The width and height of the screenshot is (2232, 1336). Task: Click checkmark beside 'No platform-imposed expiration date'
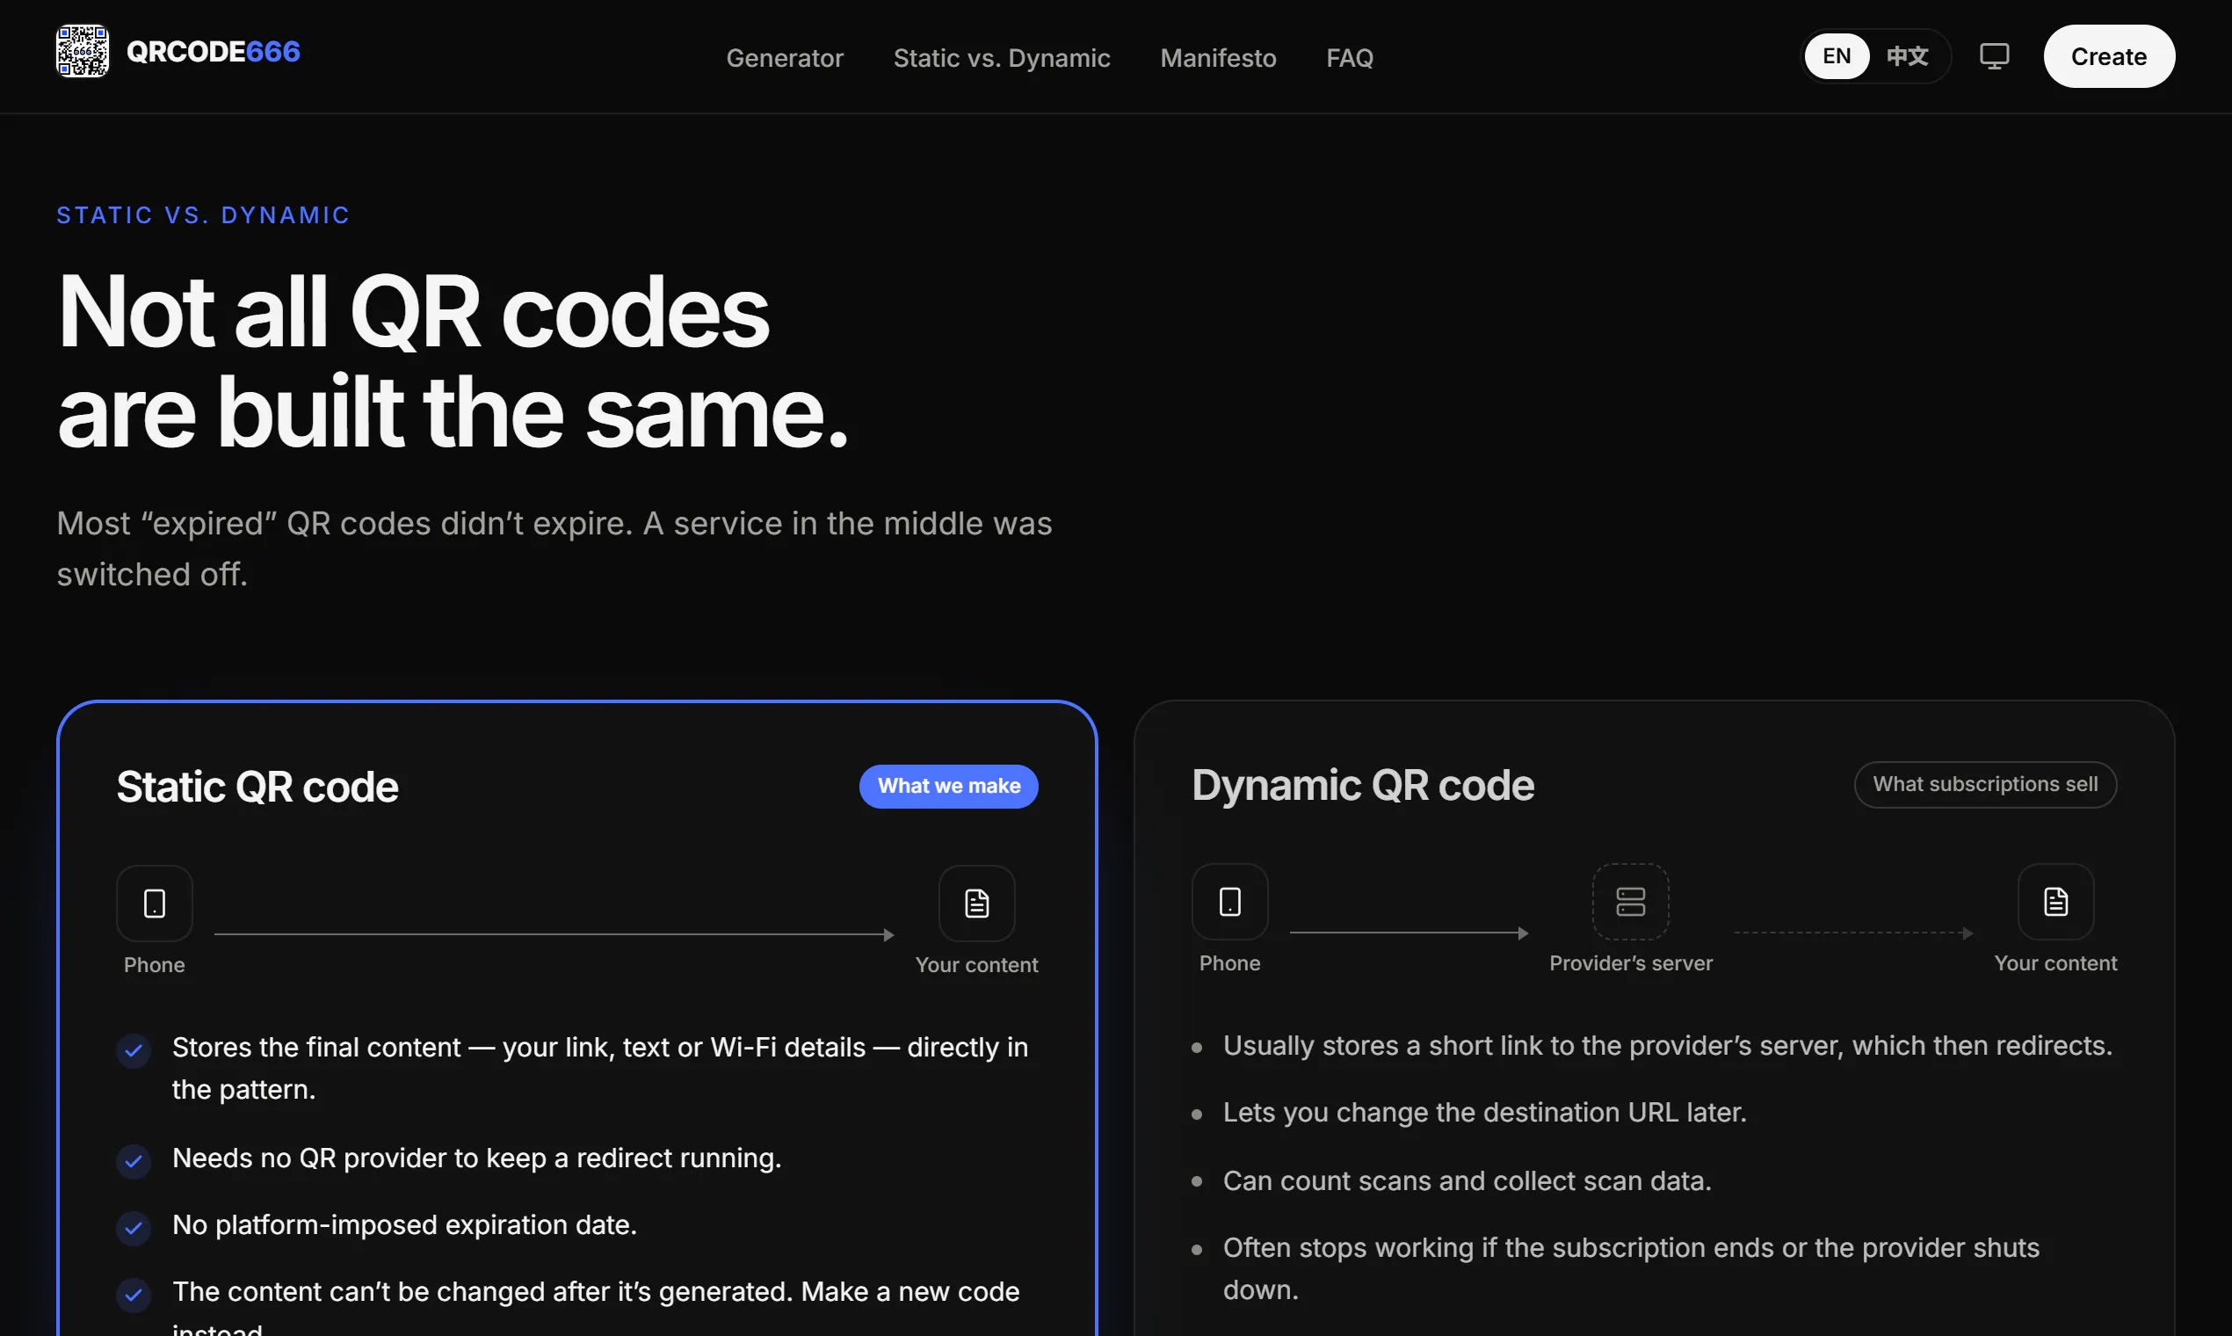[x=134, y=1228]
